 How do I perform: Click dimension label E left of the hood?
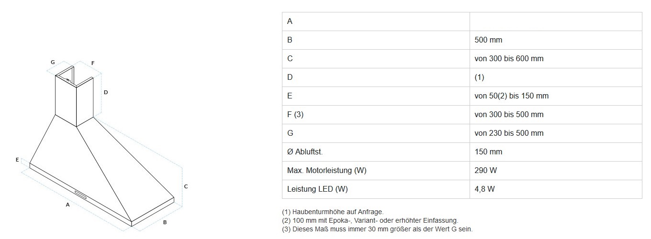17,160
